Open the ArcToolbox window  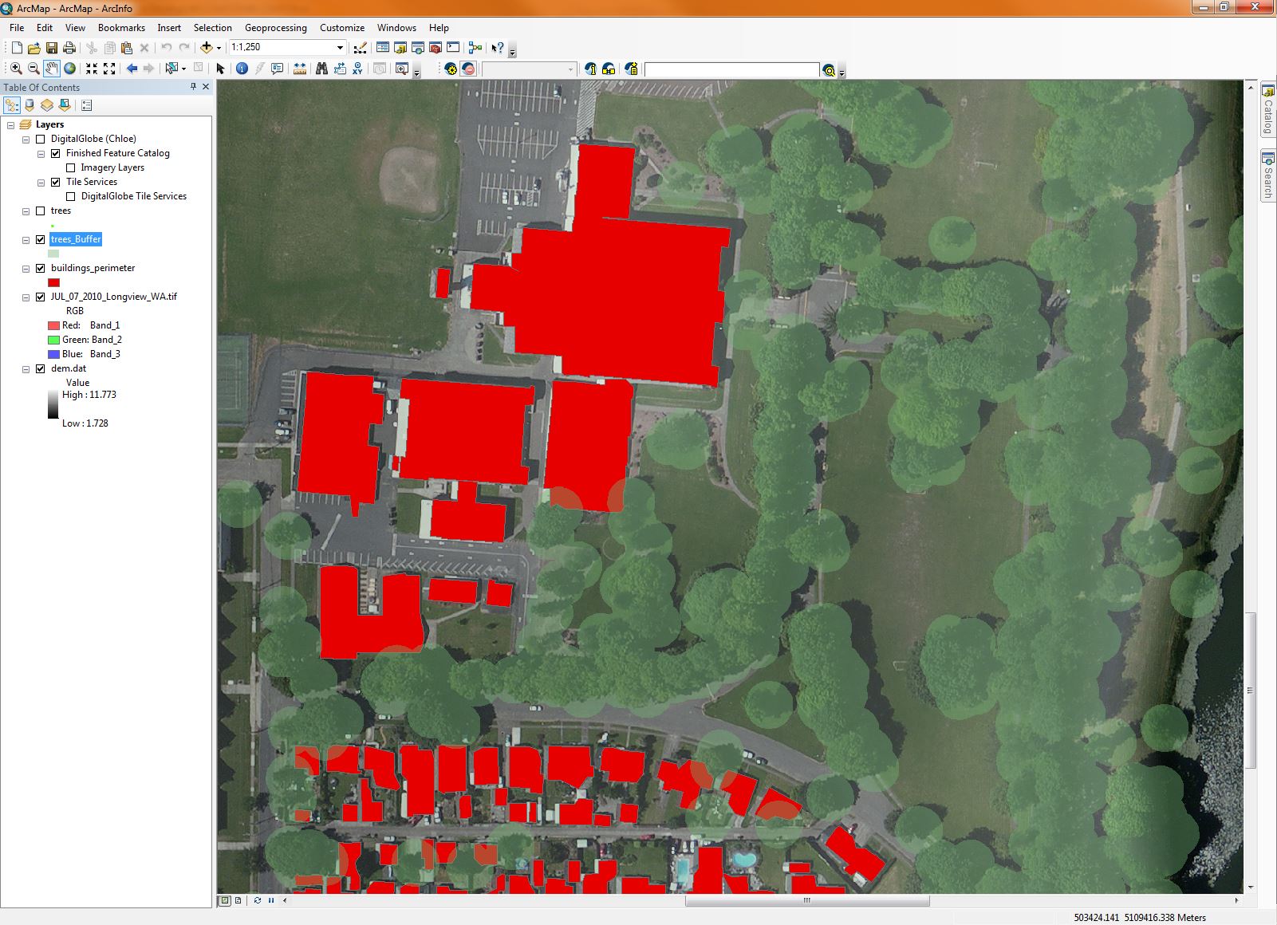tap(435, 48)
